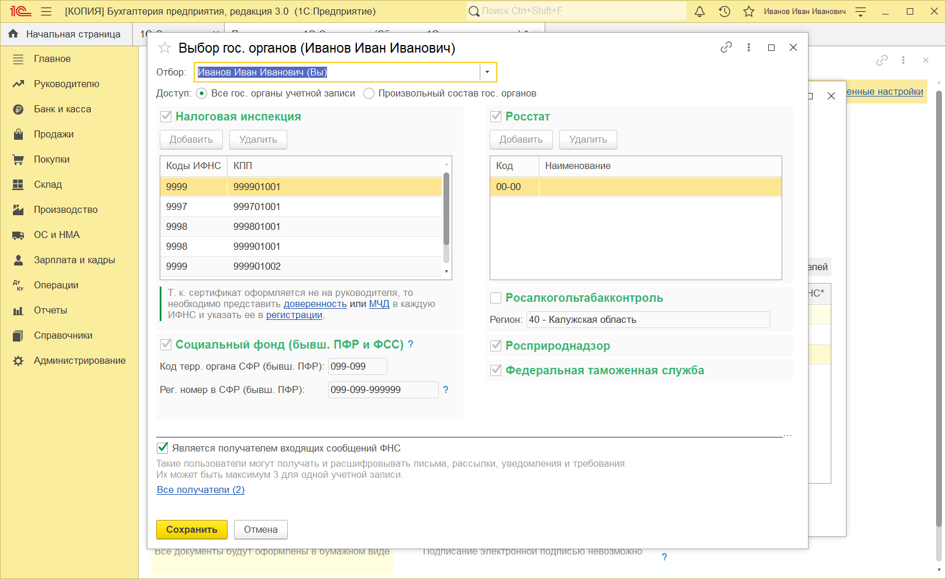The image size is (946, 579).
Task: Select Произвольный состав гос. органов
Action: click(x=369, y=94)
